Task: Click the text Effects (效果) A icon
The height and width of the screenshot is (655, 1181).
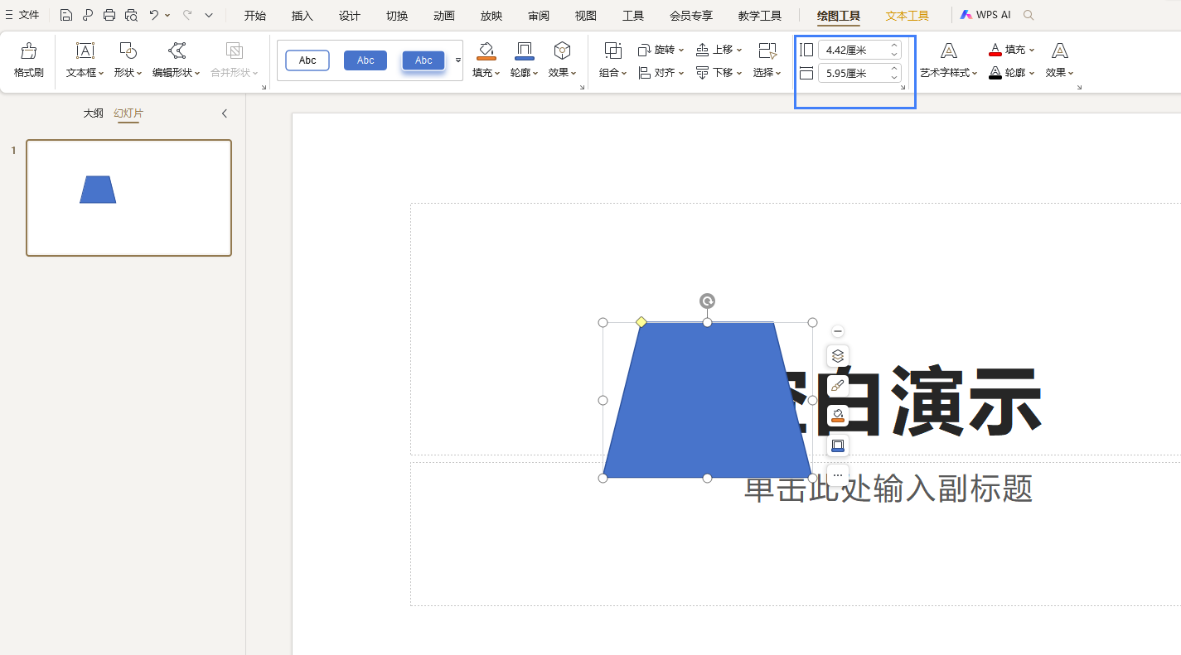Action: point(1059,51)
